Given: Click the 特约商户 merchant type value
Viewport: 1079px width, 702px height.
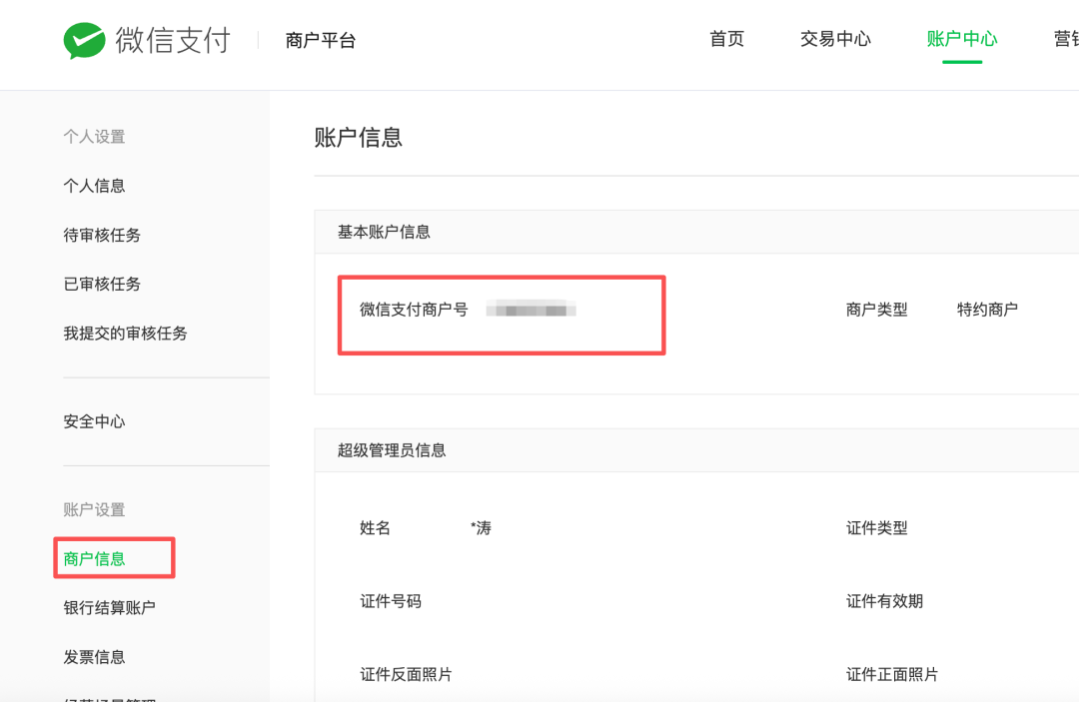Looking at the screenshot, I should click(x=987, y=310).
